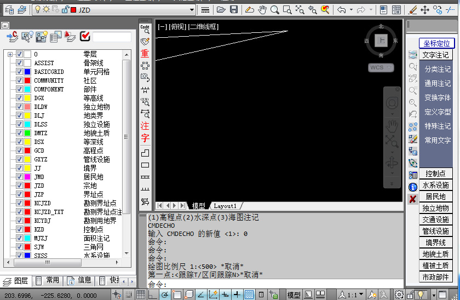Viewport: 460px width, 300px height.
Task: Select the Pan hand tool in top toolbar
Action: pos(262,10)
